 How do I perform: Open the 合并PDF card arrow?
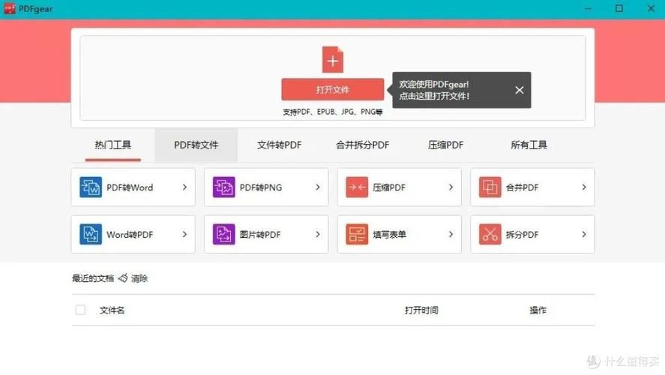pos(584,187)
